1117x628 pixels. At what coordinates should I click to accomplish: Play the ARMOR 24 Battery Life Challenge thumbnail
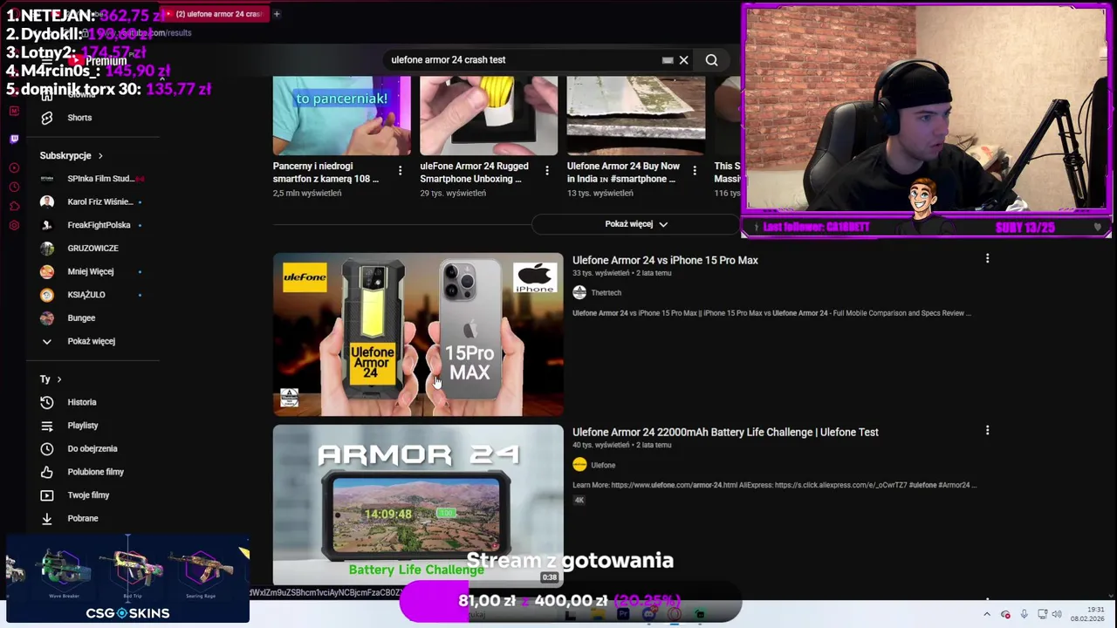(x=418, y=505)
